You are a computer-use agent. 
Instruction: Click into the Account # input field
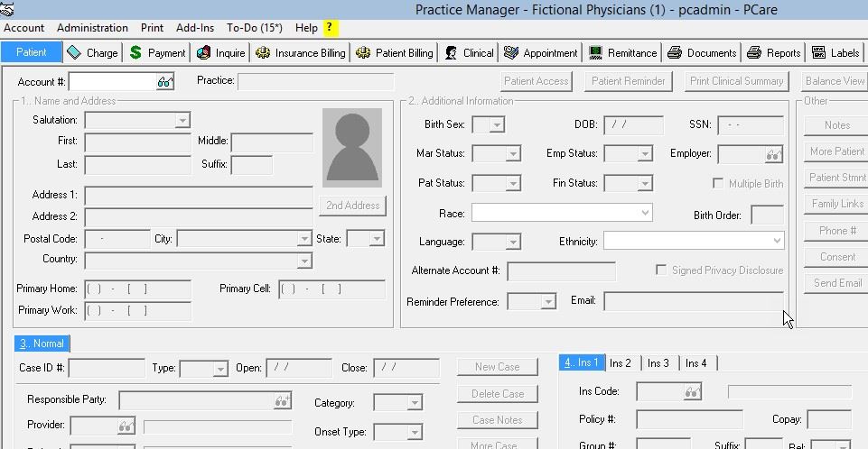pyautogui.click(x=111, y=82)
